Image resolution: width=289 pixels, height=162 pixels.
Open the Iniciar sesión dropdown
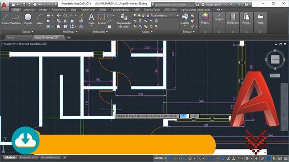coord(214,4)
